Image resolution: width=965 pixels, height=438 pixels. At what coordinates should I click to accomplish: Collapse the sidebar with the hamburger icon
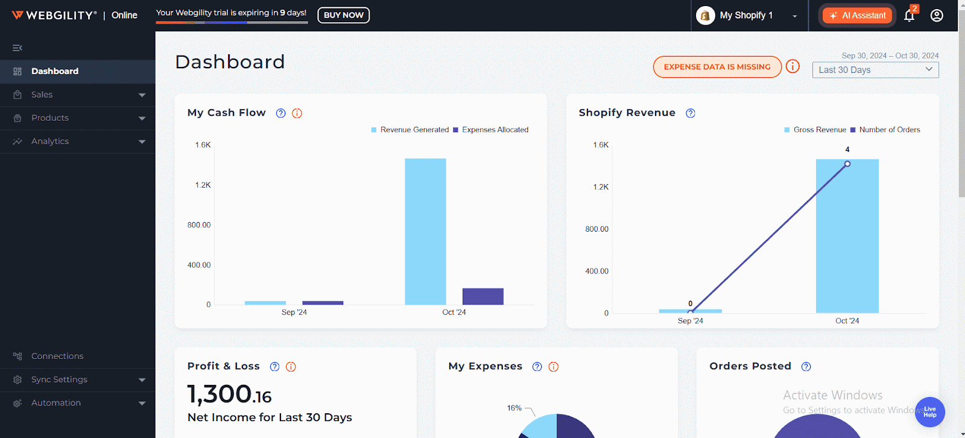coord(17,48)
